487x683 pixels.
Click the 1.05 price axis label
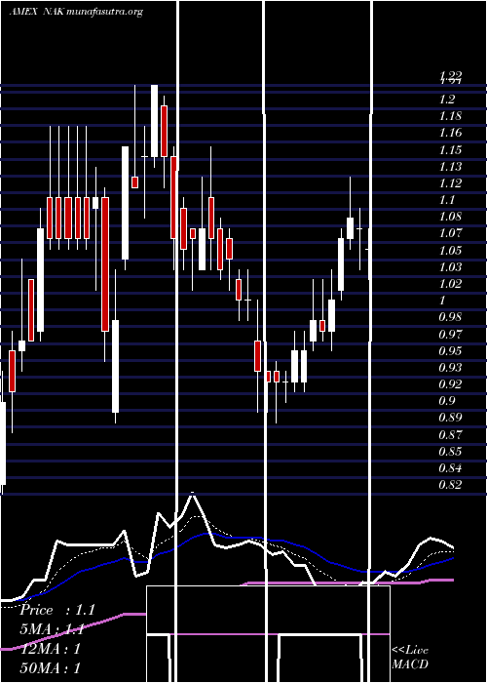point(450,250)
